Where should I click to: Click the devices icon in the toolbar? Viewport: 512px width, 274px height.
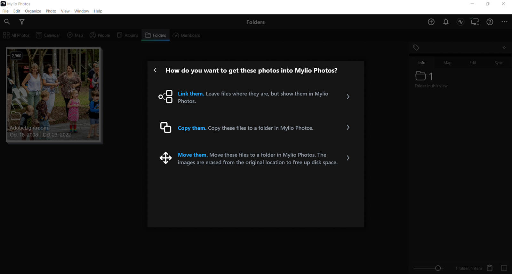[475, 22]
